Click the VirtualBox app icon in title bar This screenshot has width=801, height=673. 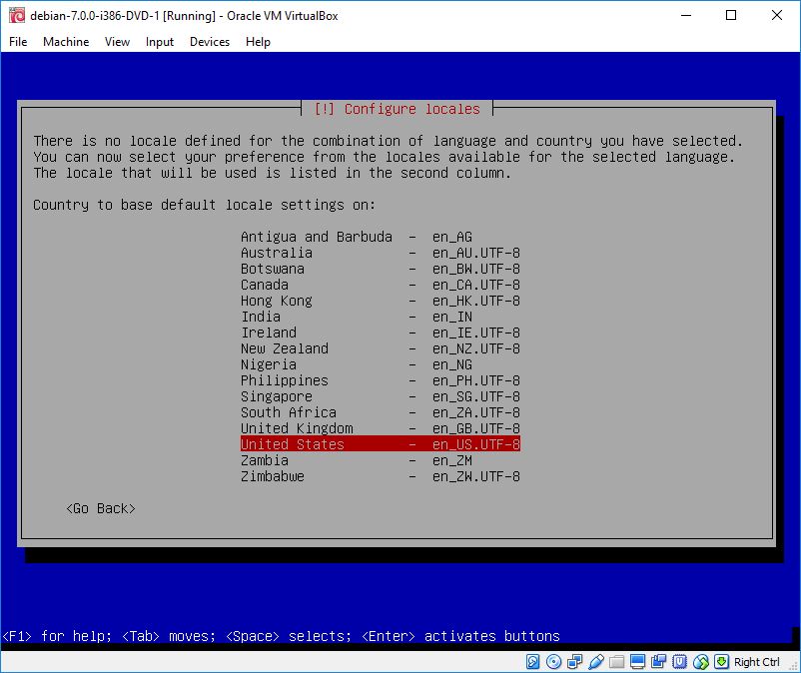click(x=16, y=15)
